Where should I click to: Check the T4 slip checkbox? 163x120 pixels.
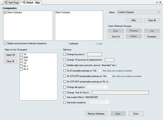coord(21,54)
